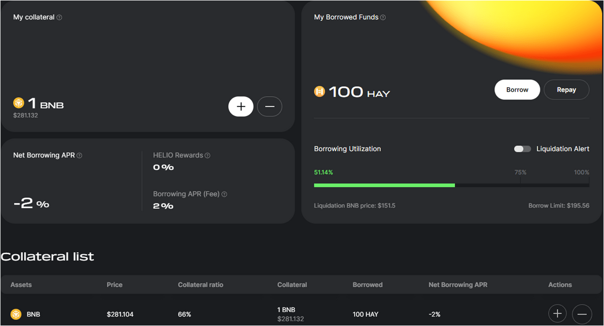Click the help icon beside My Borrowed Funds
This screenshot has height=326, width=604.
tap(383, 17)
